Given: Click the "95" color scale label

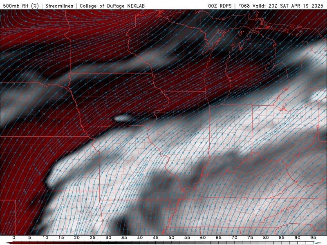Looking at the screenshot, I should click(313, 238).
